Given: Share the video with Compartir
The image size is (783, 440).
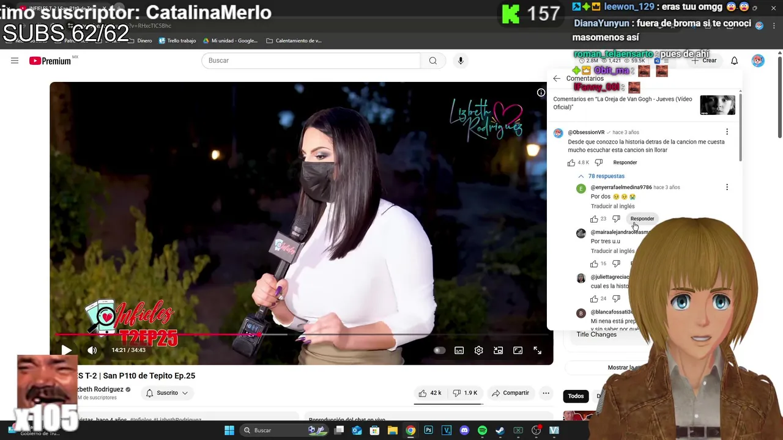Looking at the screenshot, I should (510, 393).
